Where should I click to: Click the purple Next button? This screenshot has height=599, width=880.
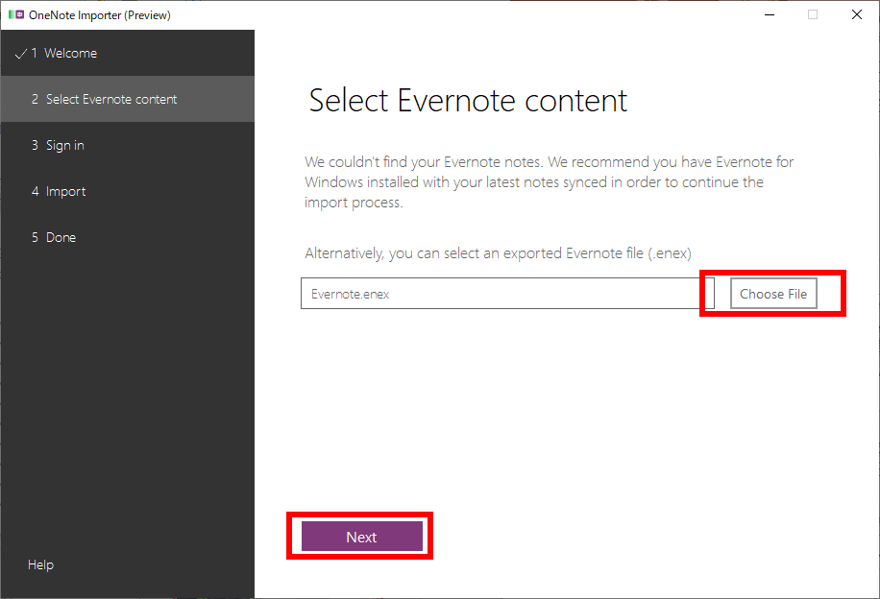pos(362,537)
